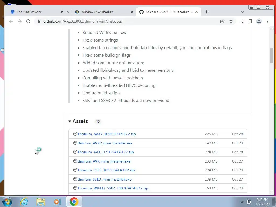Image resolution: width=276 pixels, height=207 pixels.
Task: Download thorium_SSE3_mini_installer.exe
Action: click(x=104, y=179)
